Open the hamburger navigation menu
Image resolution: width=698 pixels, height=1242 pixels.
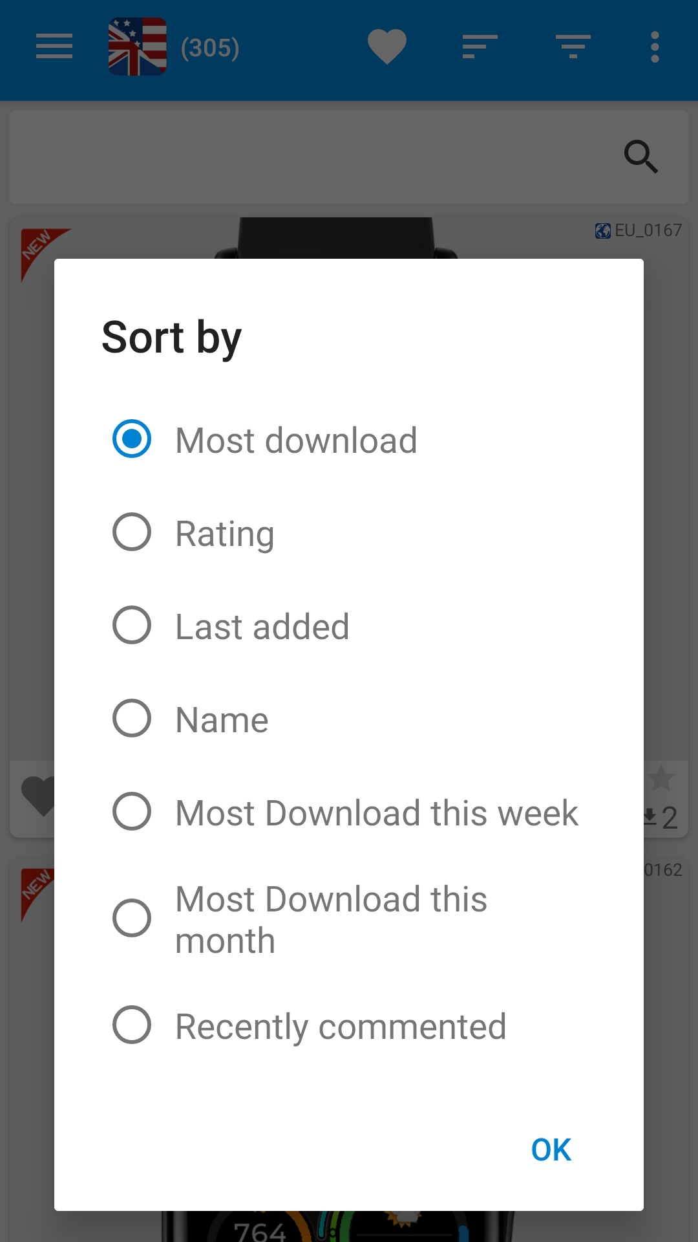(54, 47)
